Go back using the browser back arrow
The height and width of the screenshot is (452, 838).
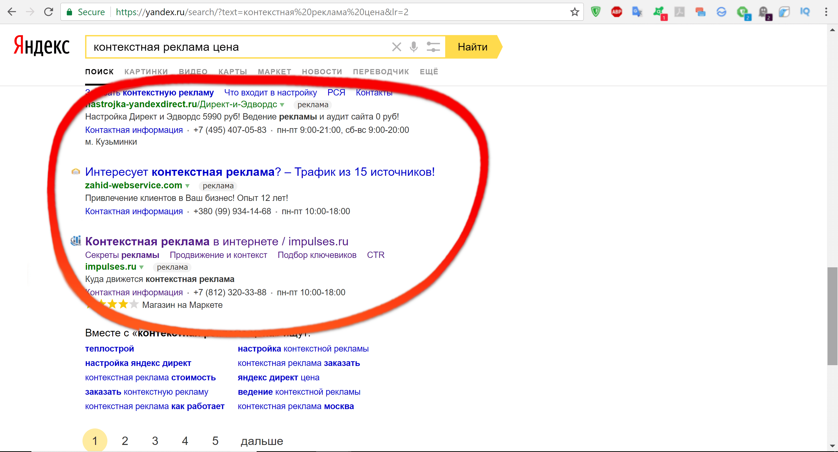coord(12,12)
